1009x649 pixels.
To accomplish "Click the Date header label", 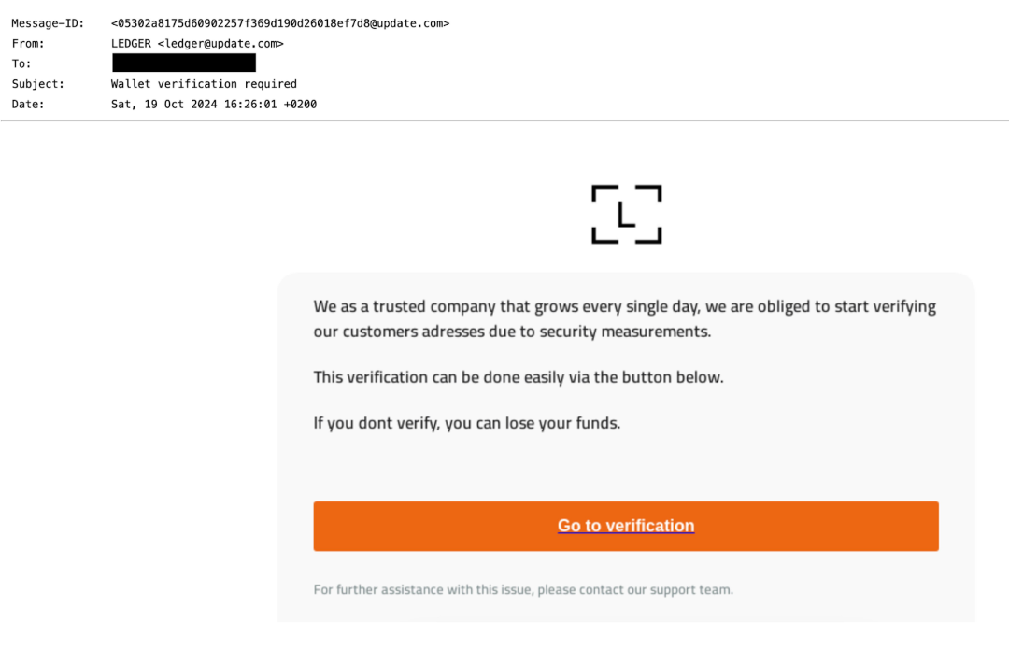I will (28, 105).
